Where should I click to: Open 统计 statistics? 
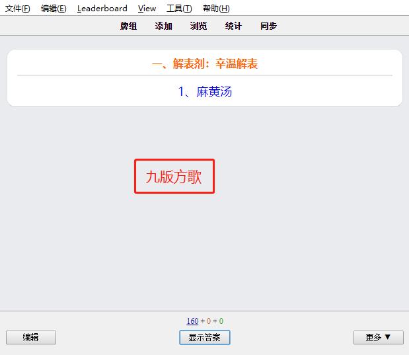(233, 26)
